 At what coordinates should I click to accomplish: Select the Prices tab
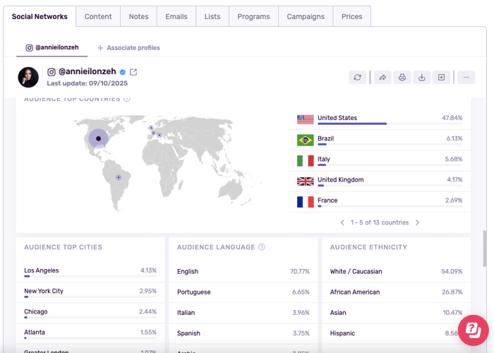click(351, 16)
